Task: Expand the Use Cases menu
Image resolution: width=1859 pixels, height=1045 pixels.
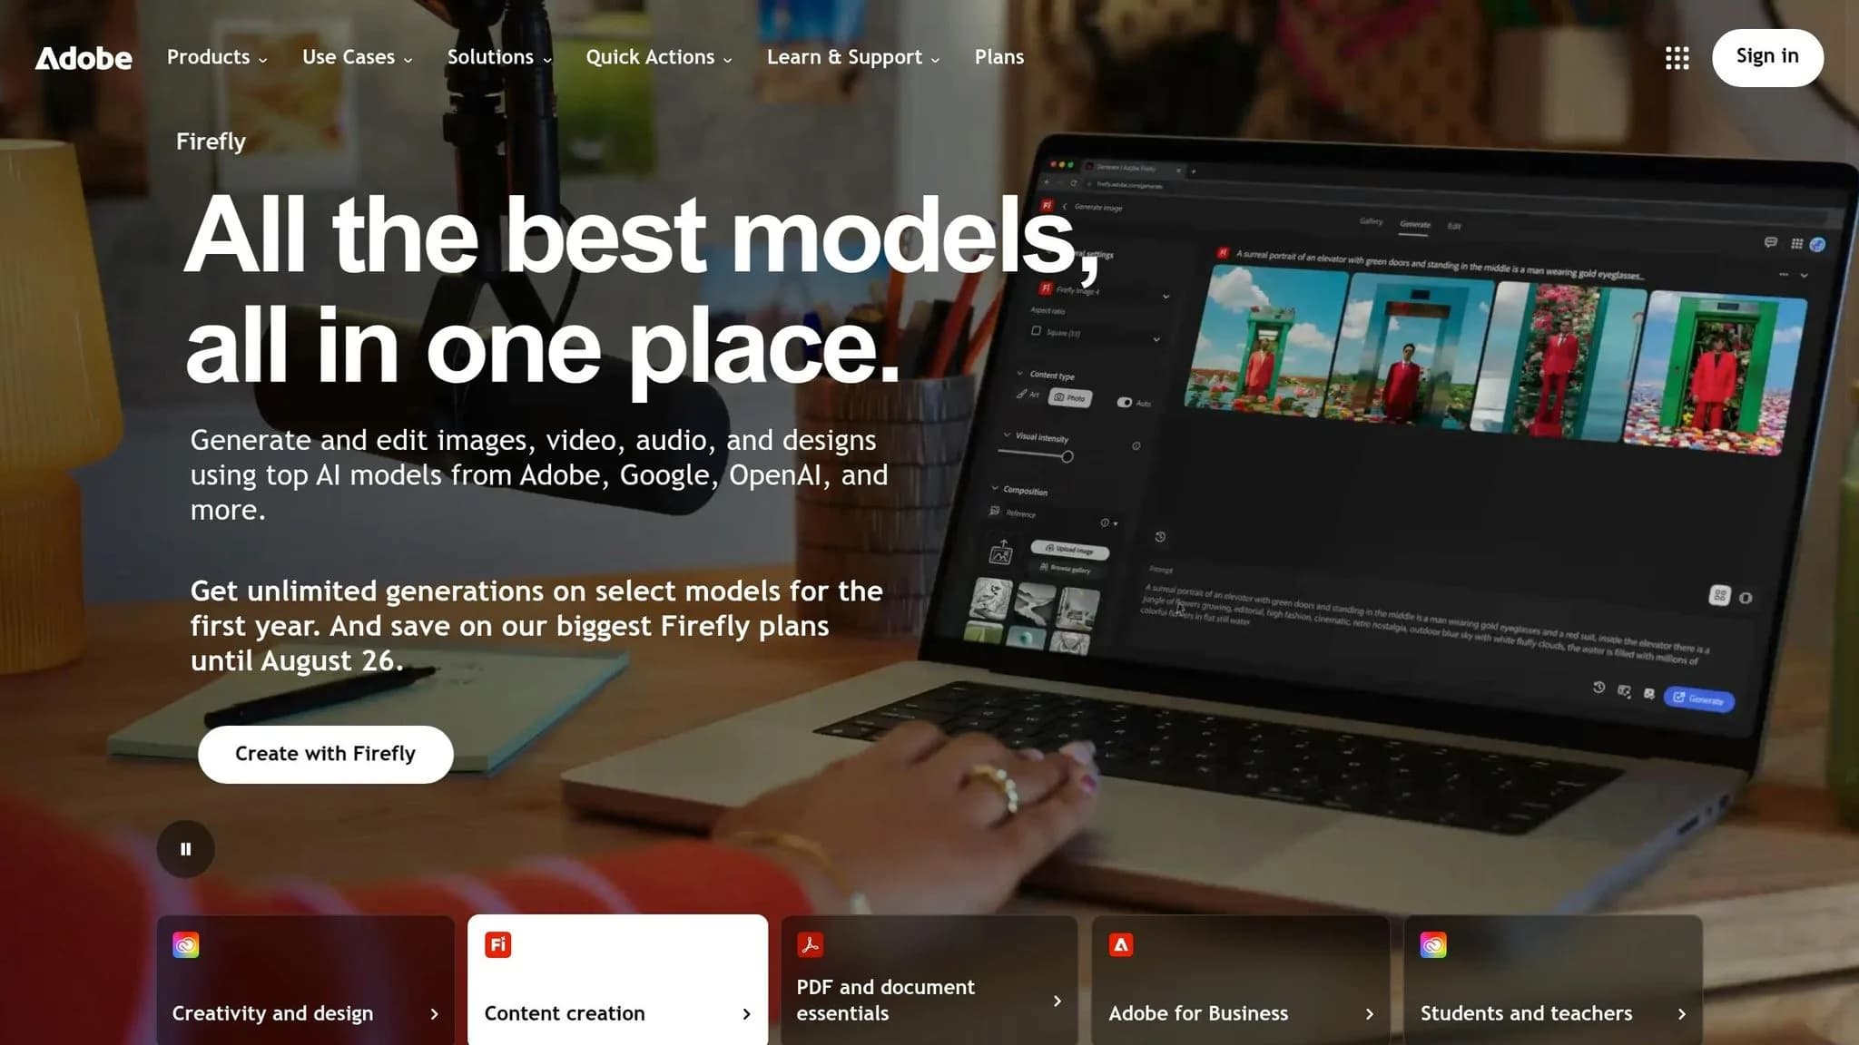Action: click(358, 57)
